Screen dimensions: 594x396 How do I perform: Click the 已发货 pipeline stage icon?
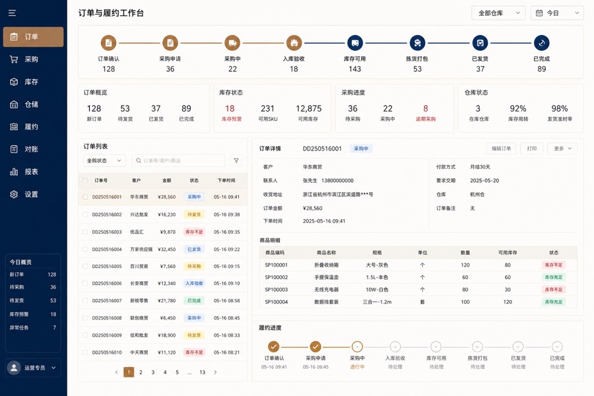pos(480,43)
